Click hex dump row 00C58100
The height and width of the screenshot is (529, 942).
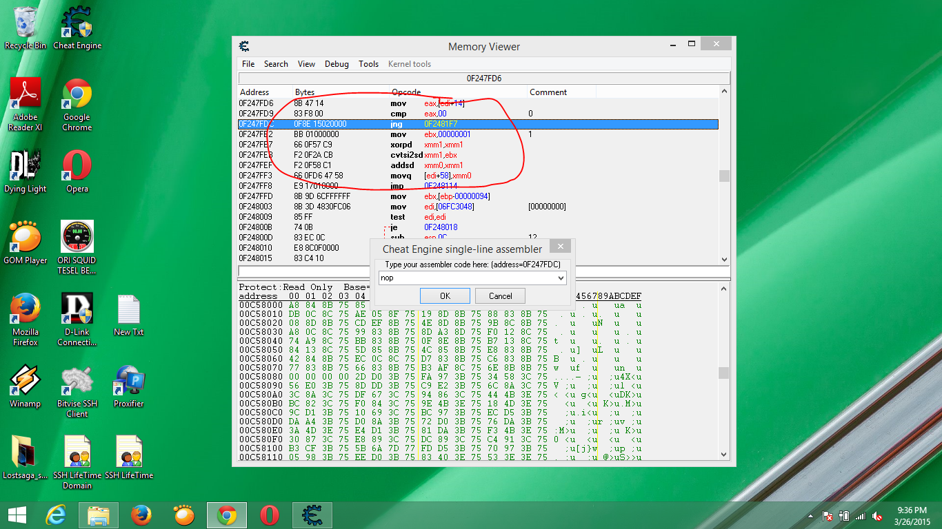[441, 448]
